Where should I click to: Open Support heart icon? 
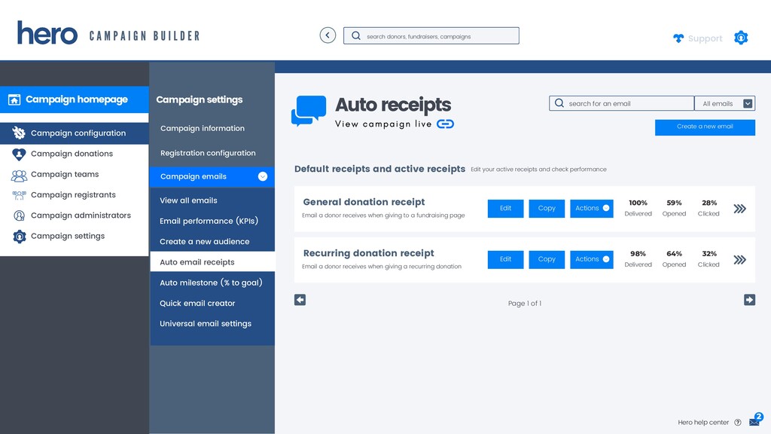[678, 38]
